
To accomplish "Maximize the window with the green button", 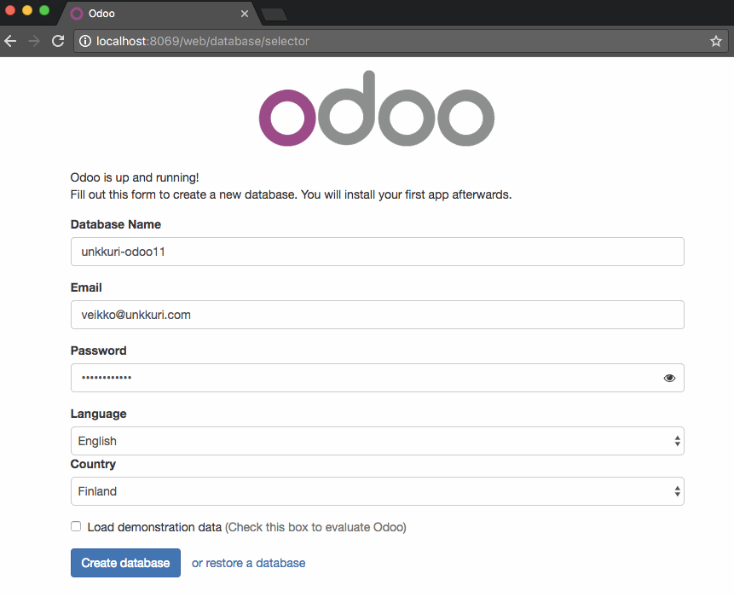I will tap(44, 10).
